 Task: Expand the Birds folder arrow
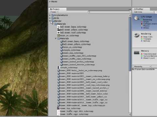(50, 18)
